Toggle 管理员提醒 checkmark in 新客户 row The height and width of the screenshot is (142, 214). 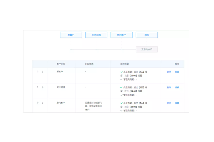[121, 80]
